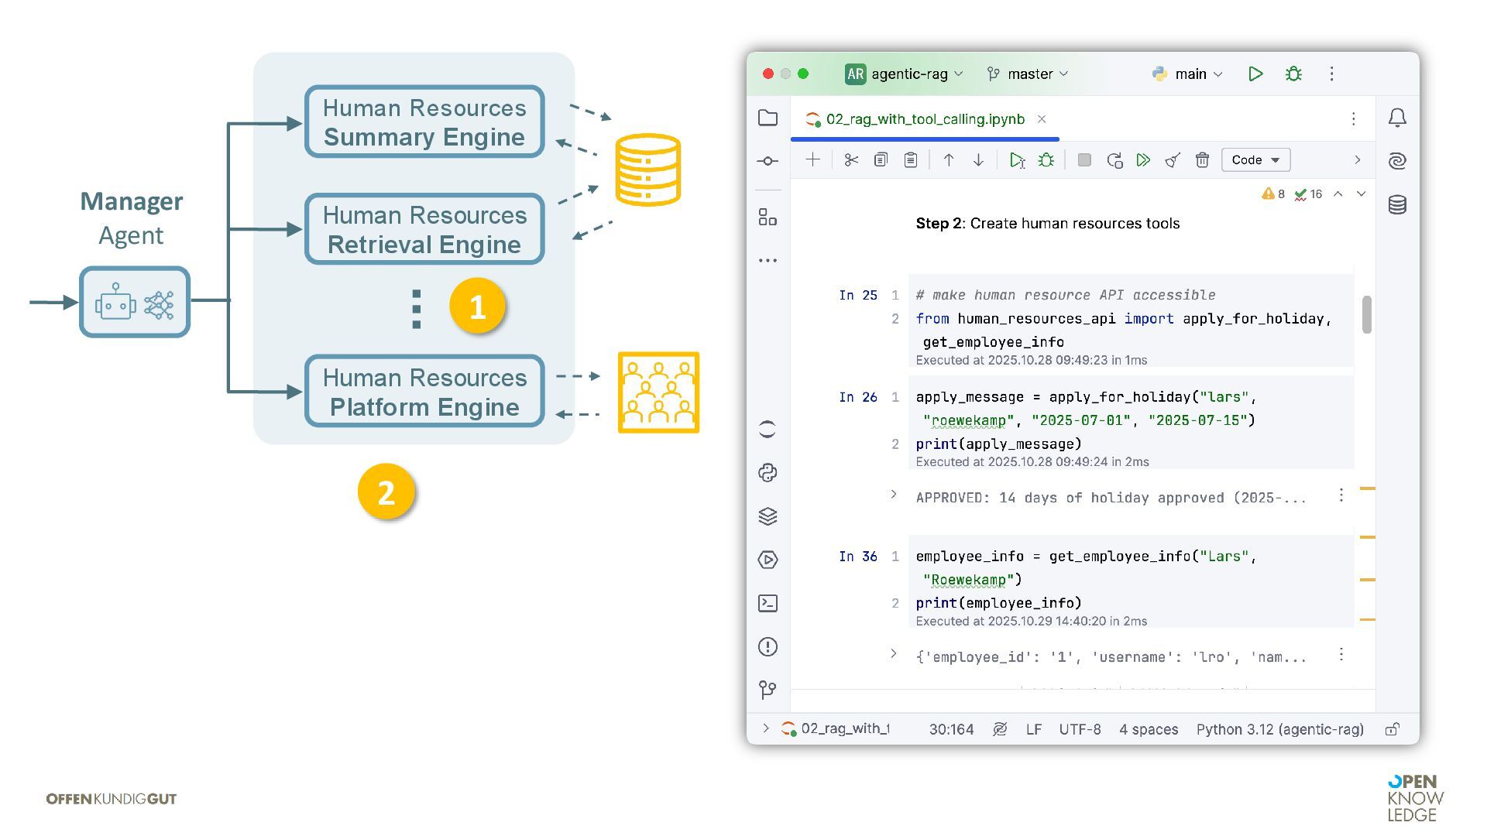Toggle the read-only lock in status bar
Screen dimensions: 1487x836
(1392, 729)
